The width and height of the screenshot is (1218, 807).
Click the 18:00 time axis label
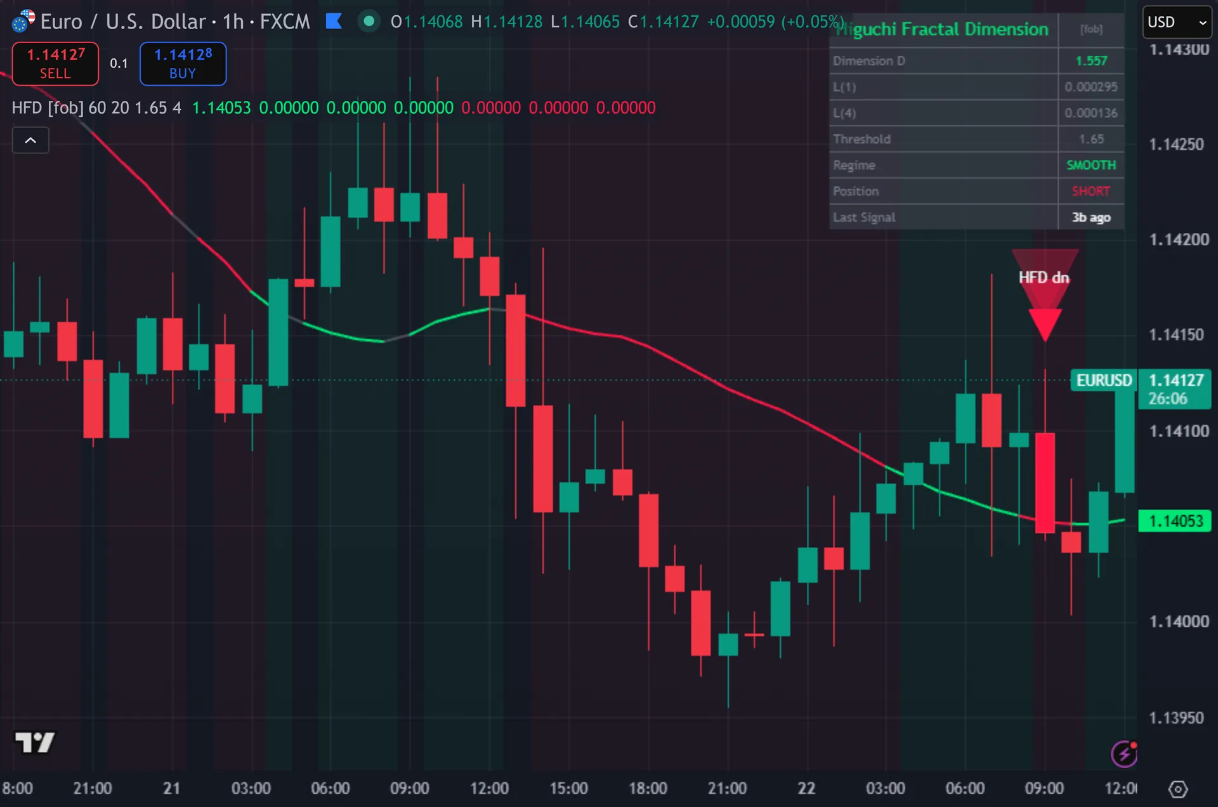648,789
